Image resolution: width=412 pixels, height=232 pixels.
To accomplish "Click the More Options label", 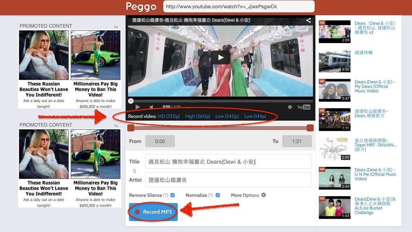I will (x=245, y=195).
